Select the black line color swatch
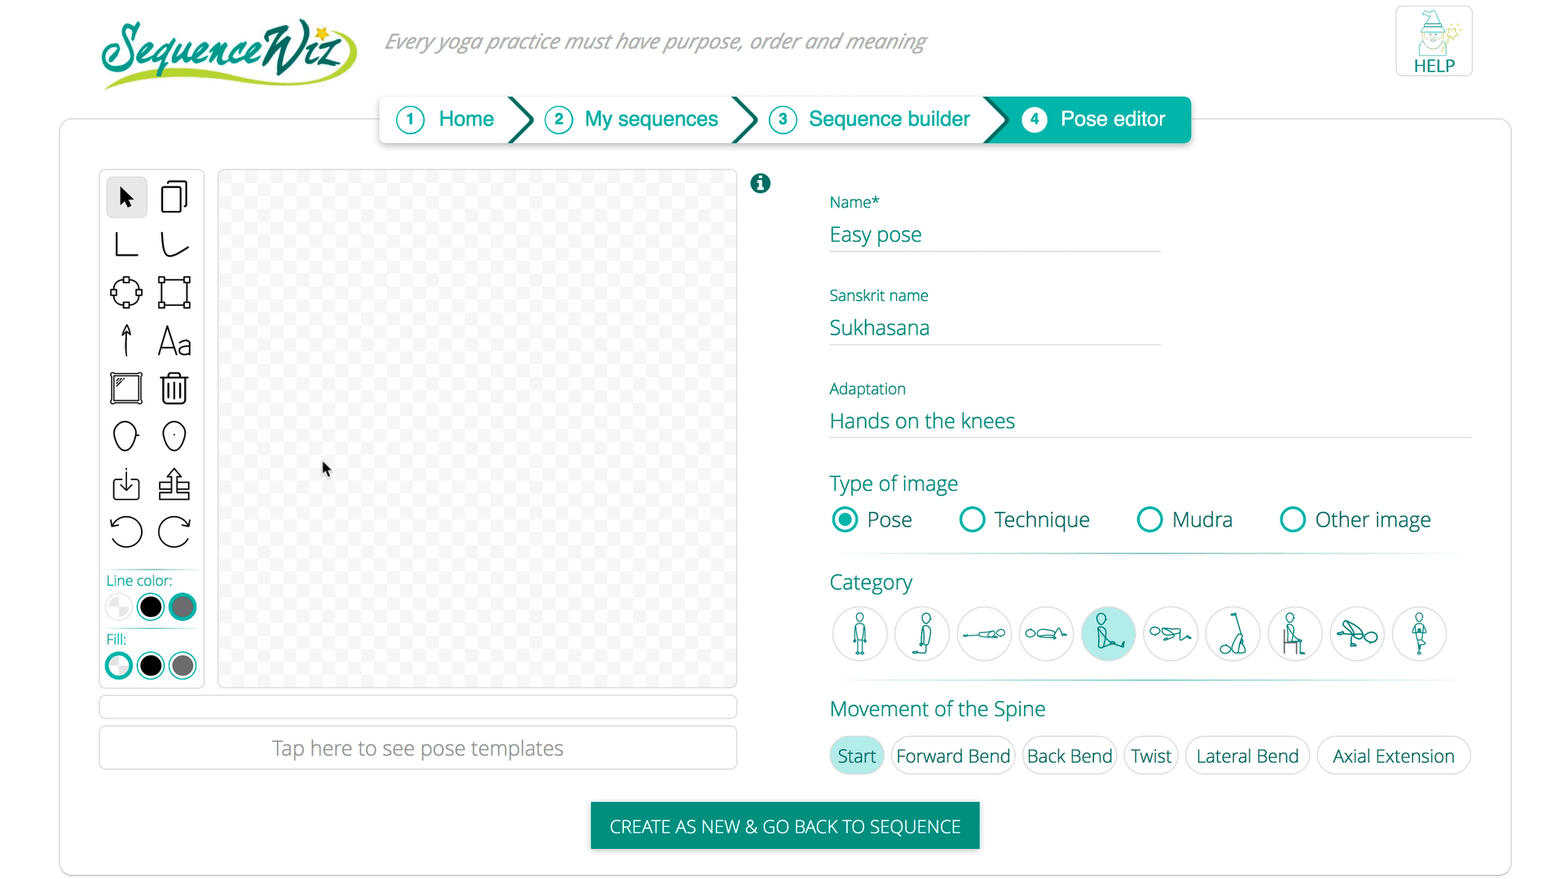 (151, 606)
